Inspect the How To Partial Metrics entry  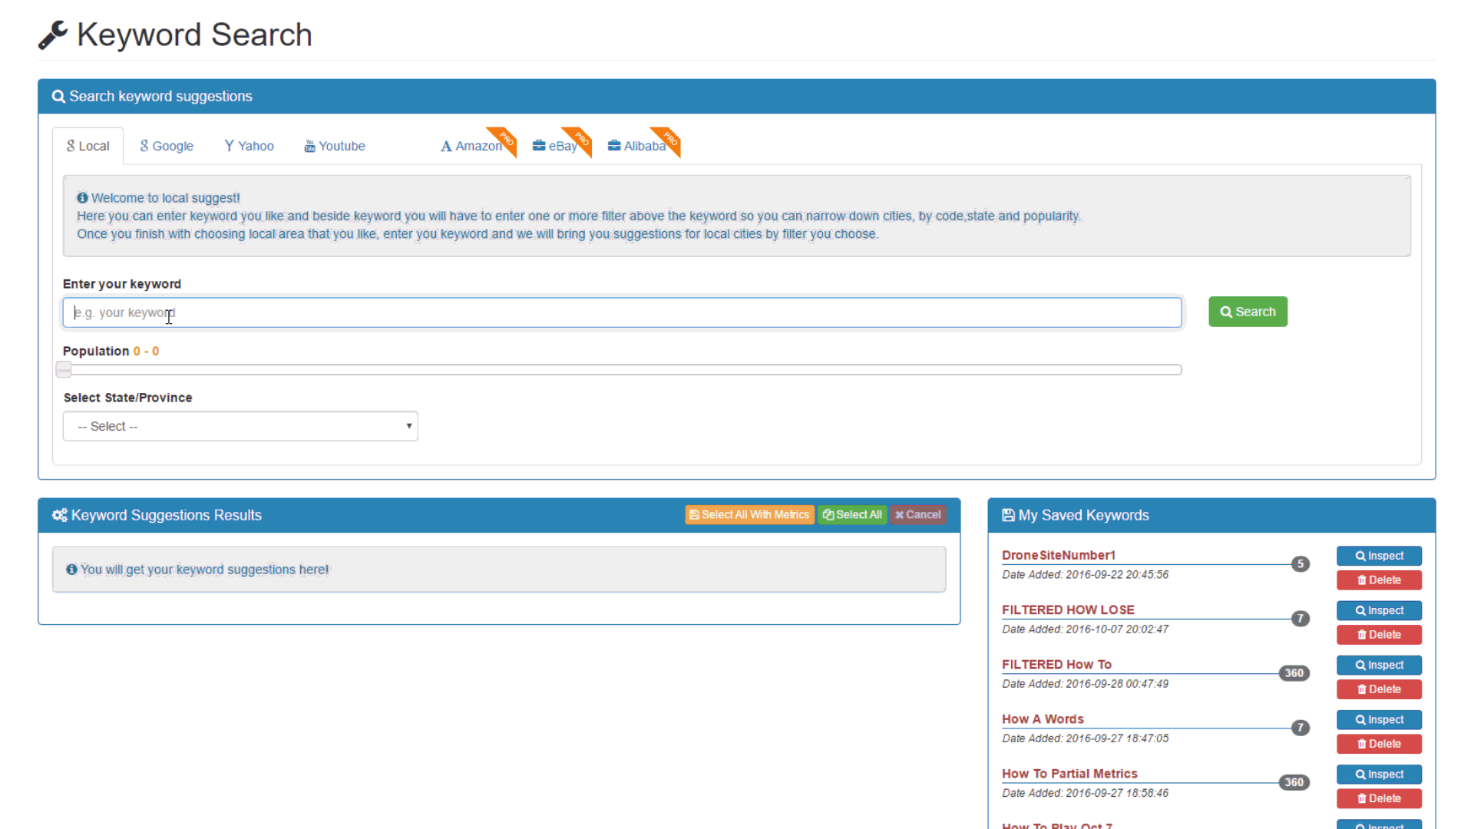click(1379, 774)
